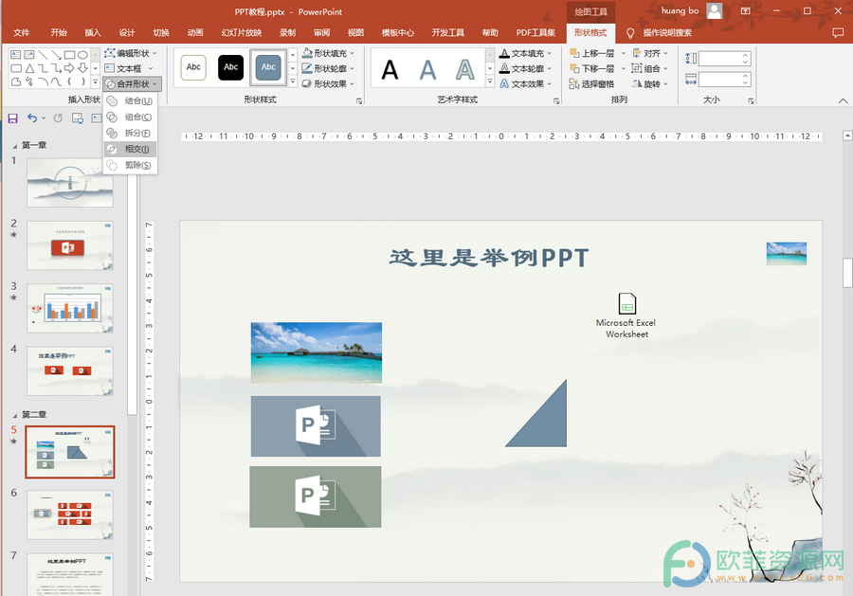Screen dimensions: 853x596
Task: Insert a text box shape from gallery
Action: click(16, 55)
